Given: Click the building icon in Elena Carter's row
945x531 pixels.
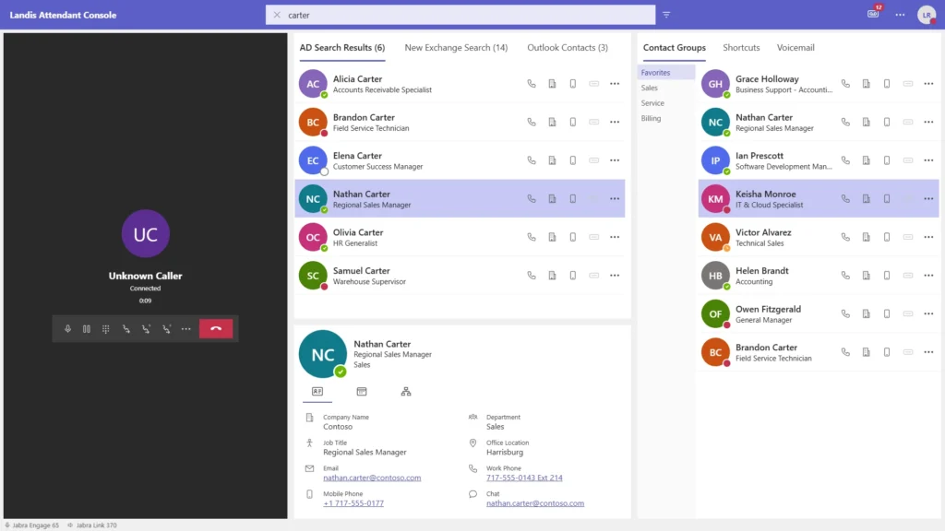Looking at the screenshot, I should point(552,160).
